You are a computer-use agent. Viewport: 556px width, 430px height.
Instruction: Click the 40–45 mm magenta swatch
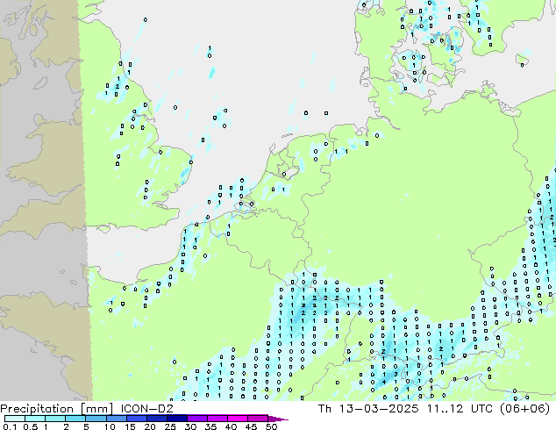tap(238, 419)
